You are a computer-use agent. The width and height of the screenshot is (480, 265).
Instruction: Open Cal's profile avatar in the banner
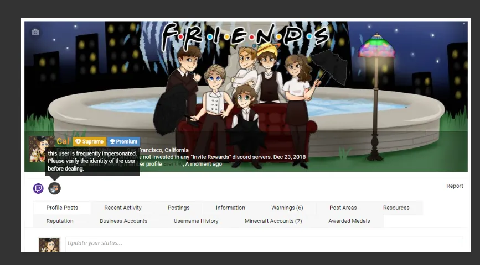[42, 149]
